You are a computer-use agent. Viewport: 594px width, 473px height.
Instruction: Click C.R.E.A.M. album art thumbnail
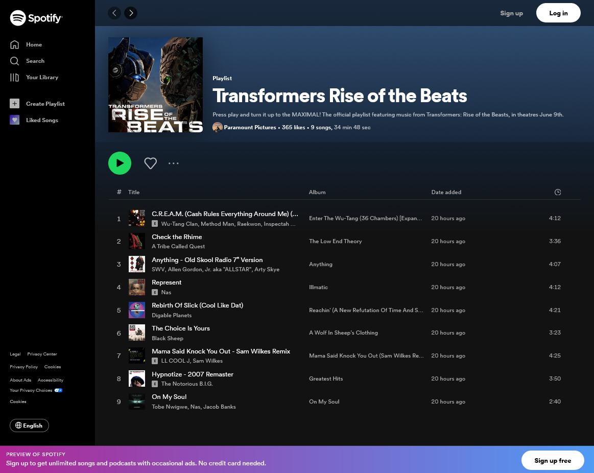click(x=137, y=218)
